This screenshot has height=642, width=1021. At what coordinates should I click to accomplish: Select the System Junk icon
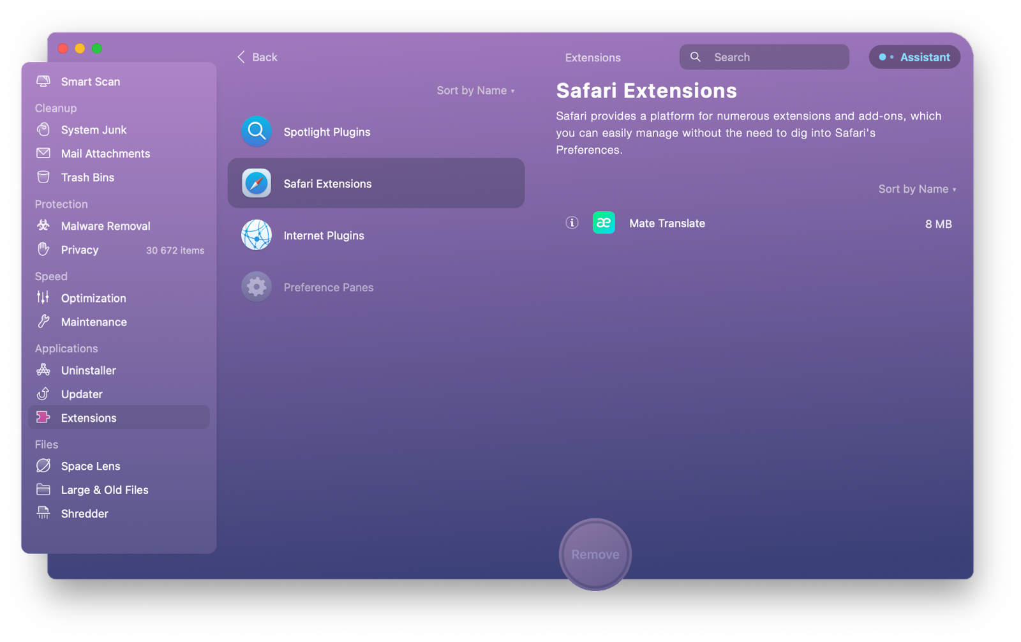click(x=43, y=130)
